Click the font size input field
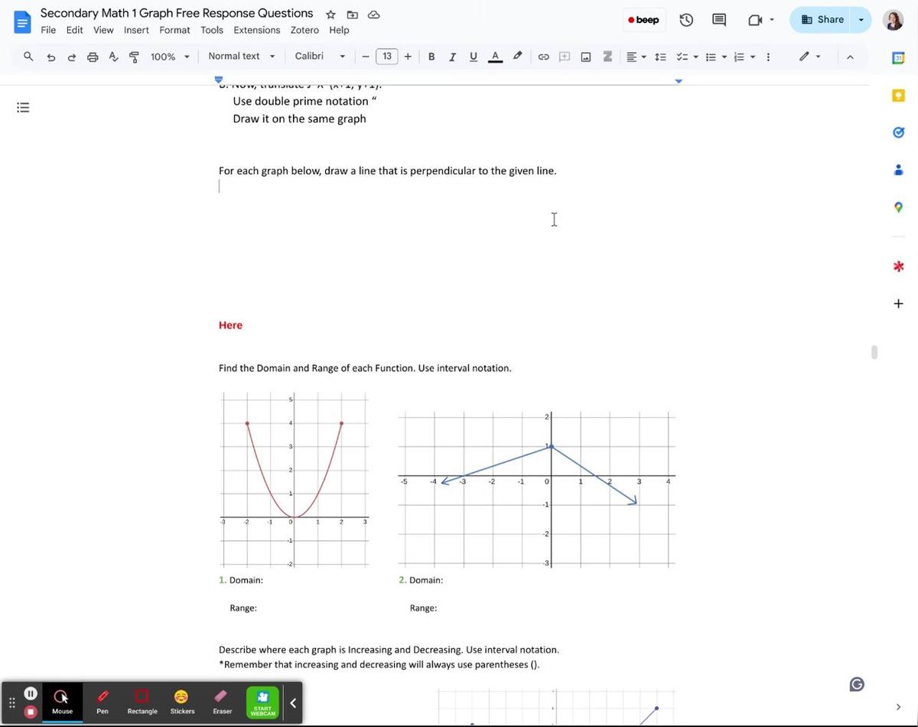This screenshot has width=918, height=727. 386,56
